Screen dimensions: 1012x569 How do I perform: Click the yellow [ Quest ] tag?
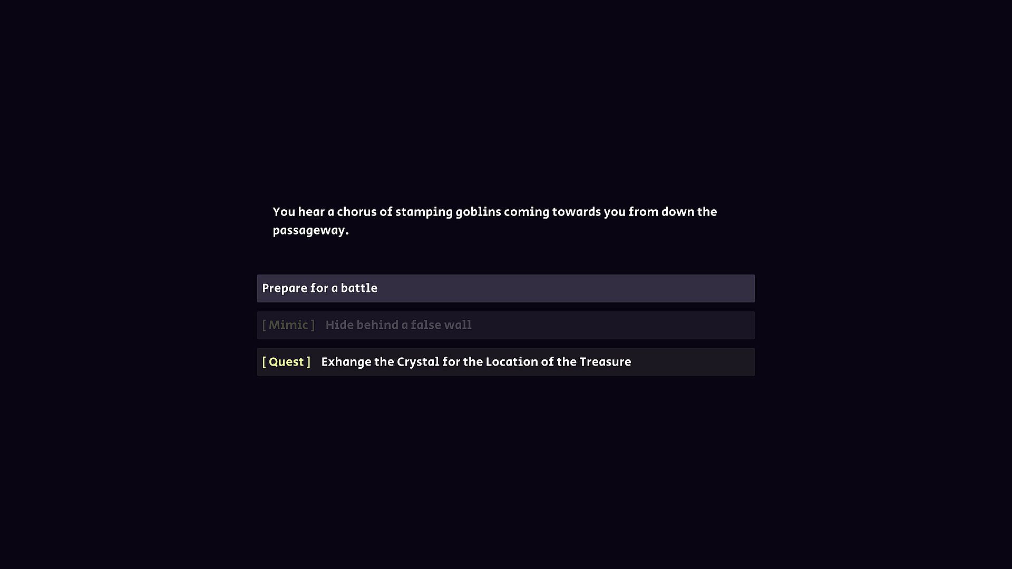pos(286,362)
